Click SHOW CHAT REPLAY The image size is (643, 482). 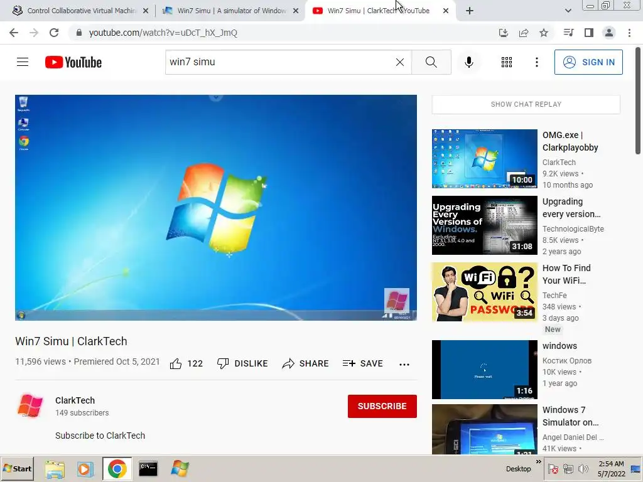point(526,104)
